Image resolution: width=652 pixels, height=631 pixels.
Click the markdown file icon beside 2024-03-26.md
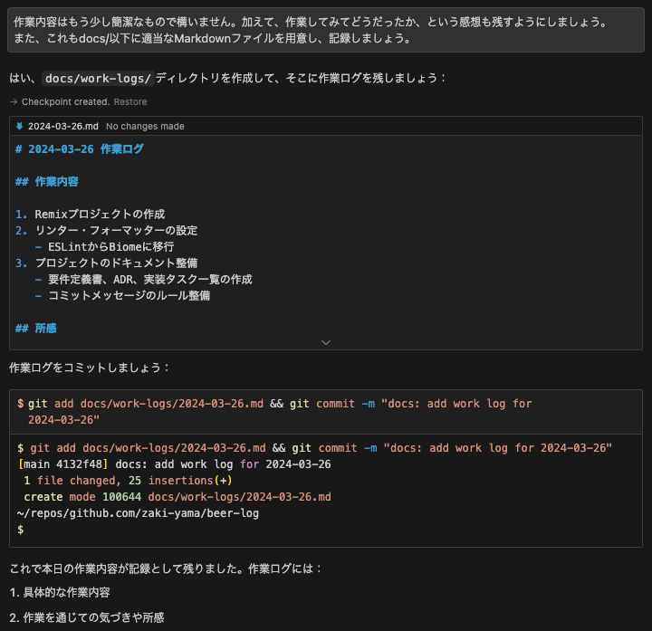click(x=19, y=127)
